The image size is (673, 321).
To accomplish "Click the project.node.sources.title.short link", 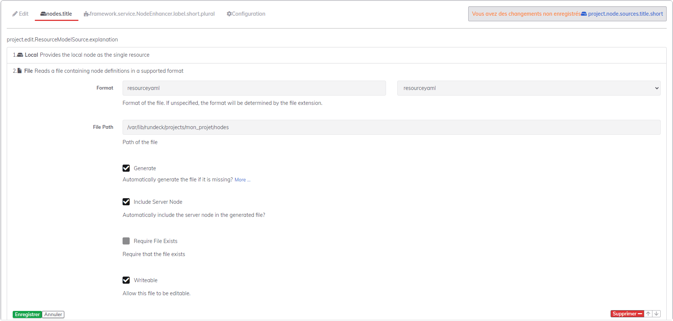I will [622, 14].
